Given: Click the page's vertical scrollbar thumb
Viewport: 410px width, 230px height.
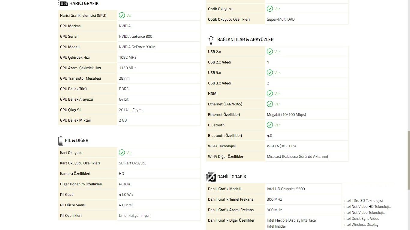Looking at the screenshot, I should (x=408, y=160).
